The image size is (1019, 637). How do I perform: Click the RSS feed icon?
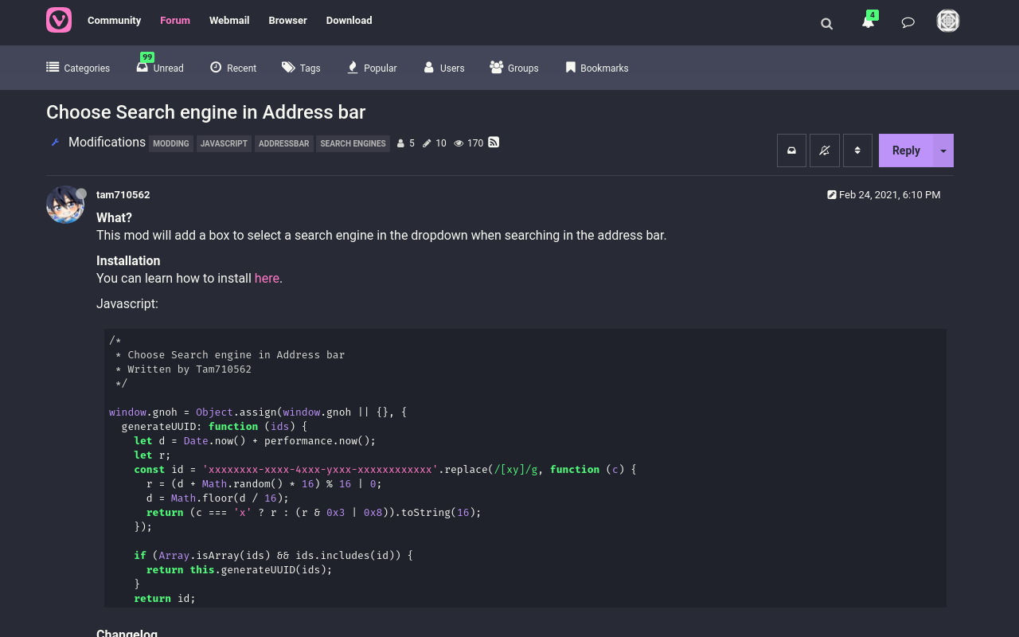pyautogui.click(x=494, y=143)
